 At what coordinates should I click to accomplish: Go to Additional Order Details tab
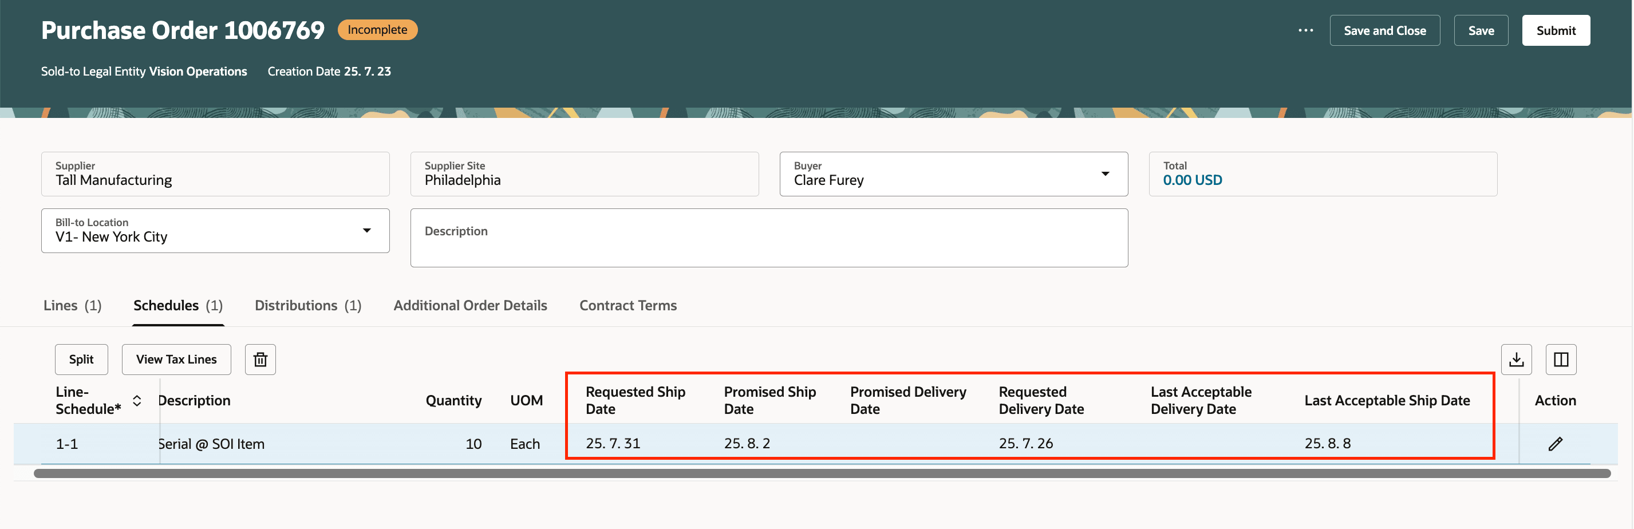tap(470, 306)
